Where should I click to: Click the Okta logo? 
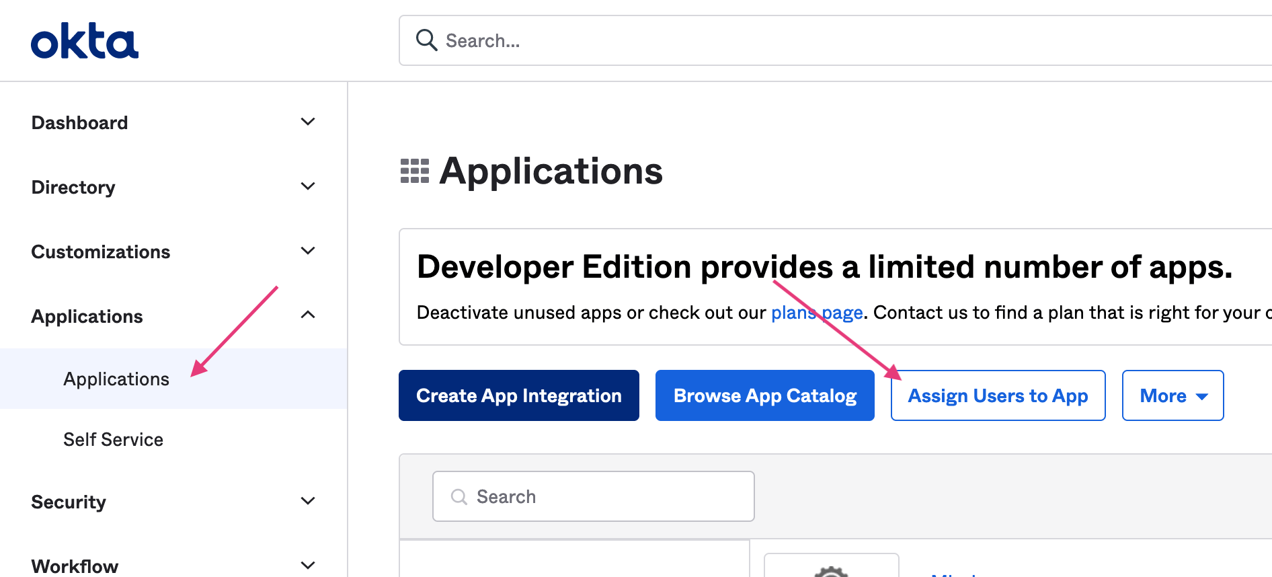click(x=85, y=42)
